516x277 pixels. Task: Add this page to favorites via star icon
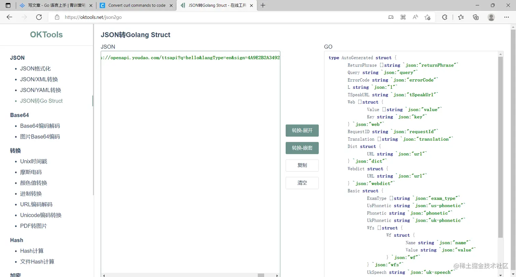pos(427,17)
